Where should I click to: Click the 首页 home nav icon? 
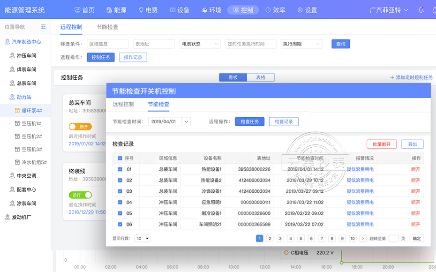(x=77, y=10)
